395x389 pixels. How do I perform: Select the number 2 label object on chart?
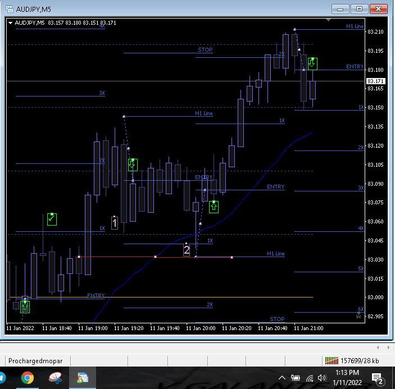tap(187, 250)
